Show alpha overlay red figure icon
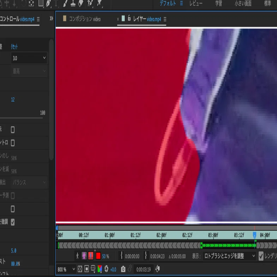 pos(91,255)
